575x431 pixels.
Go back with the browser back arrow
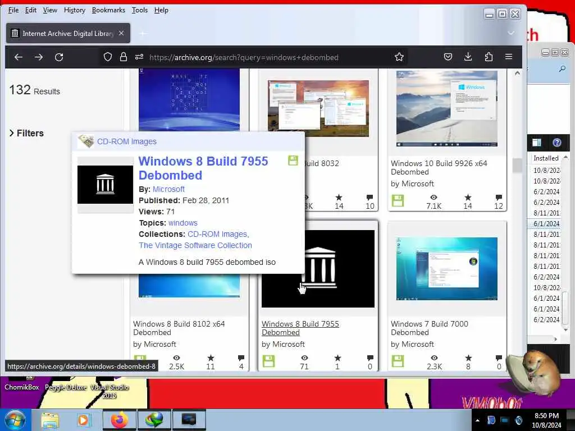tap(19, 57)
